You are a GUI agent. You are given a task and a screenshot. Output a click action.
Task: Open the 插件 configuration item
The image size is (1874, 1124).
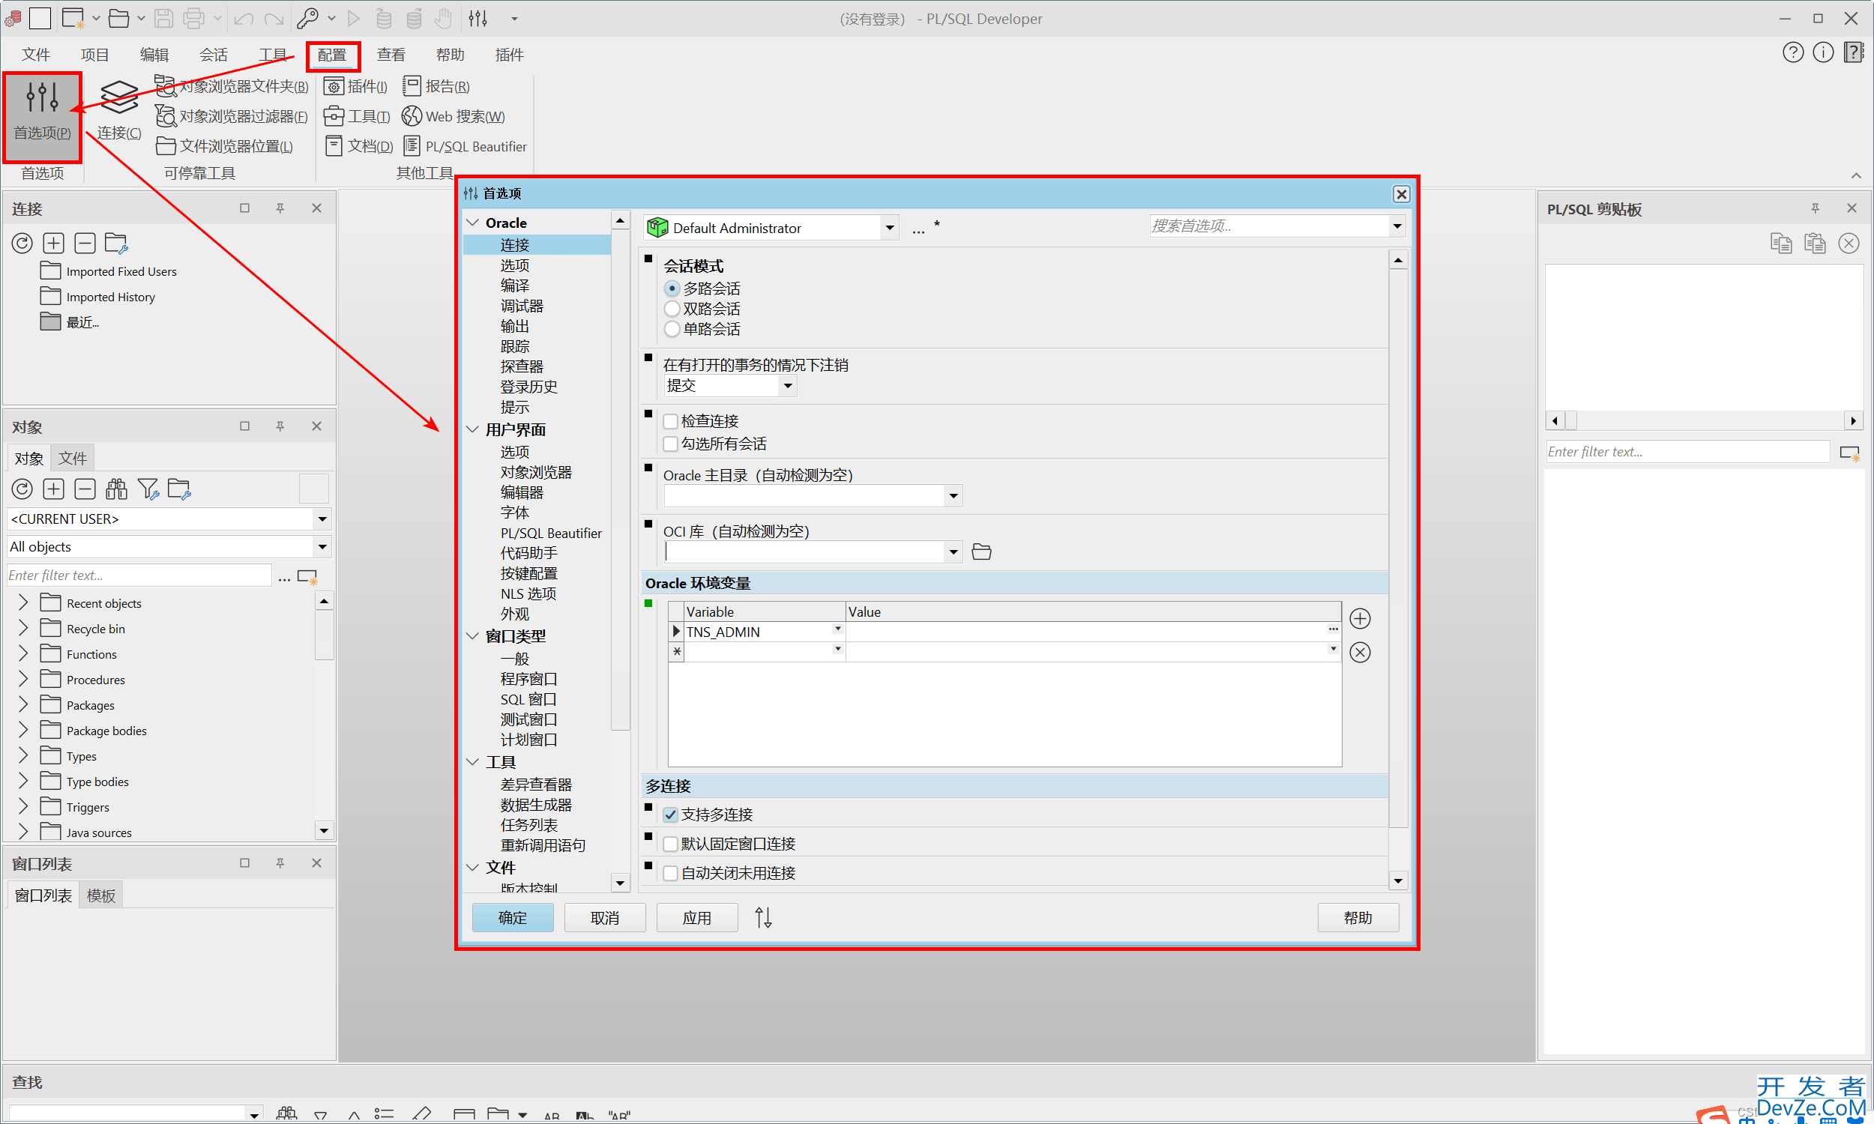356,86
